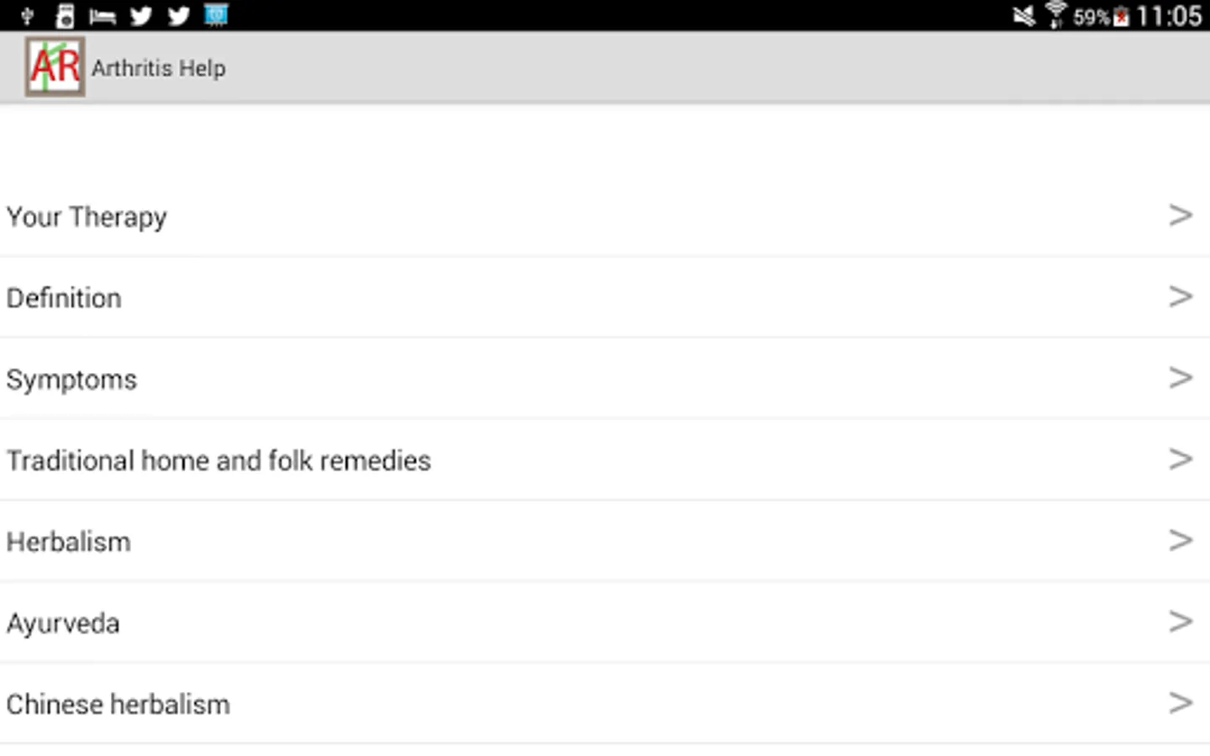Screen dimensions: 1210x756
Task: Click the chevron next to Definition
Action: pos(1181,297)
